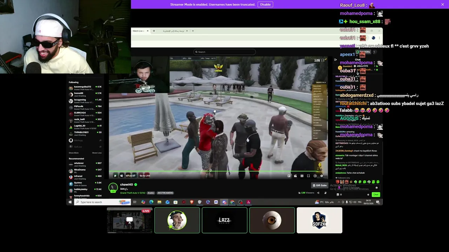Open EL9IRCH24 channel in sidebar
This screenshot has height=252, width=449.
pyautogui.click(x=85, y=114)
